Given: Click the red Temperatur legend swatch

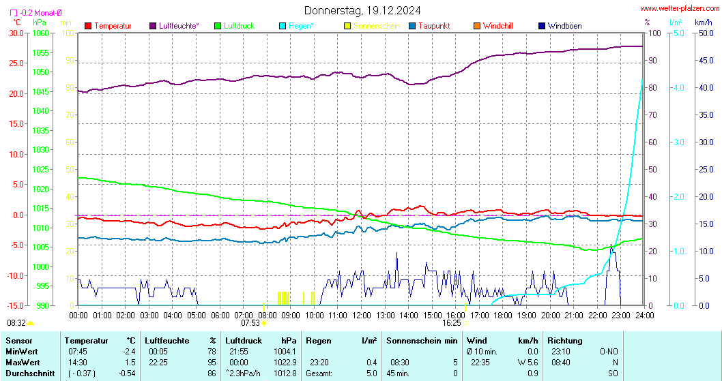Looking at the screenshot, I should pyautogui.click(x=88, y=26).
